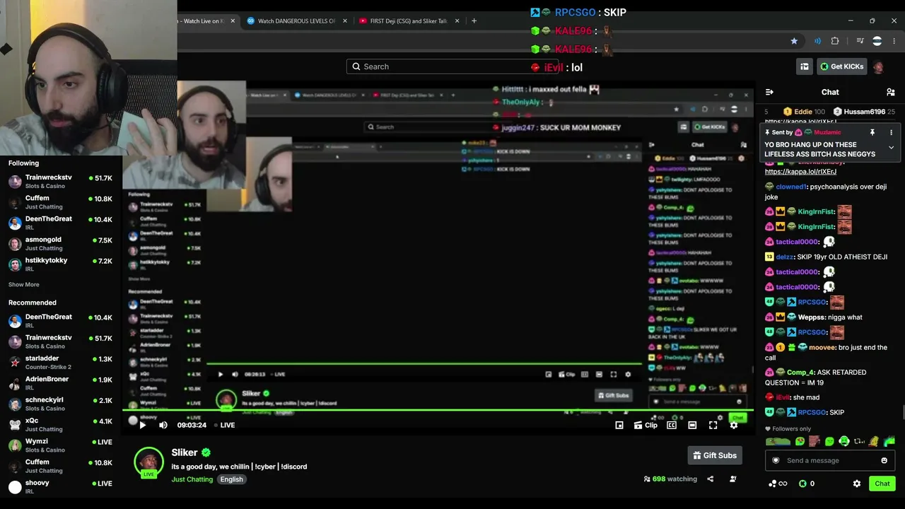
Task: Toggle picture-in-picture mode in player
Action: click(619, 425)
